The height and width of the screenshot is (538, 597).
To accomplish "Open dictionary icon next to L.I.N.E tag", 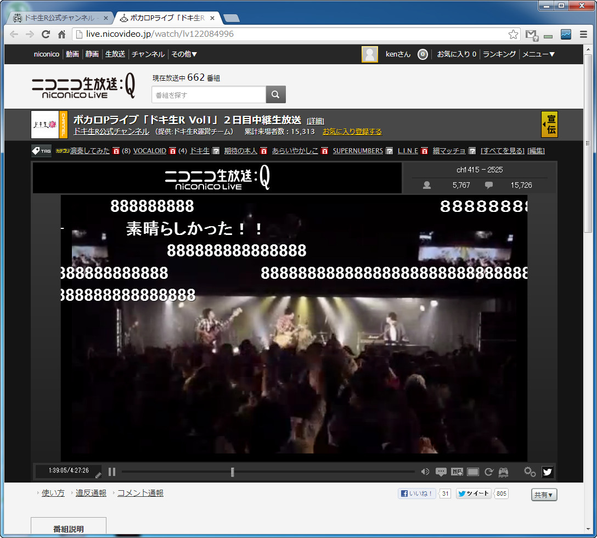I will (x=425, y=151).
